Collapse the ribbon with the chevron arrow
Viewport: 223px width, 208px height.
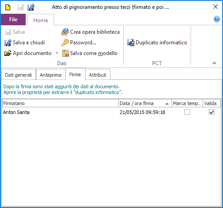[x=214, y=63]
